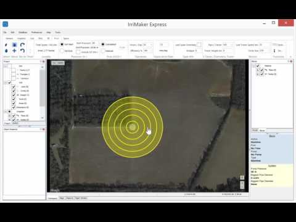This screenshot has width=296, height=222.
Task: Toggle the Irrigation group checkbox in Project tree
Action: tap(9, 112)
